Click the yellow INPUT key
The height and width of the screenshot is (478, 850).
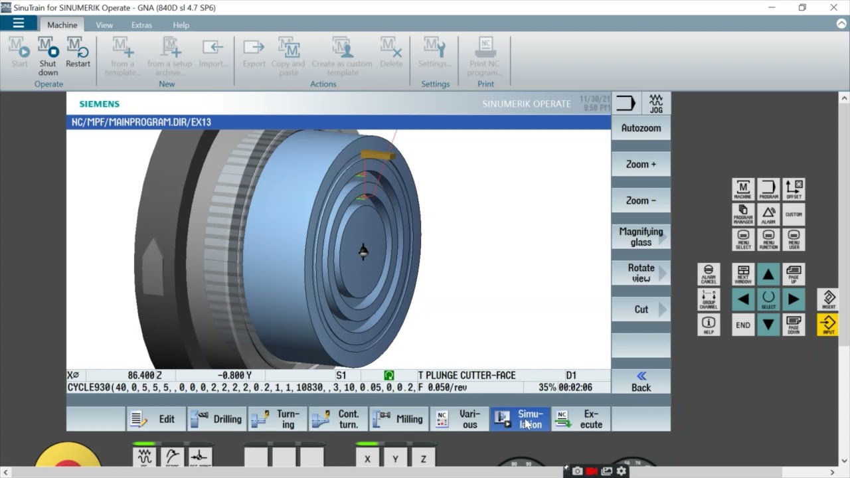pos(828,325)
